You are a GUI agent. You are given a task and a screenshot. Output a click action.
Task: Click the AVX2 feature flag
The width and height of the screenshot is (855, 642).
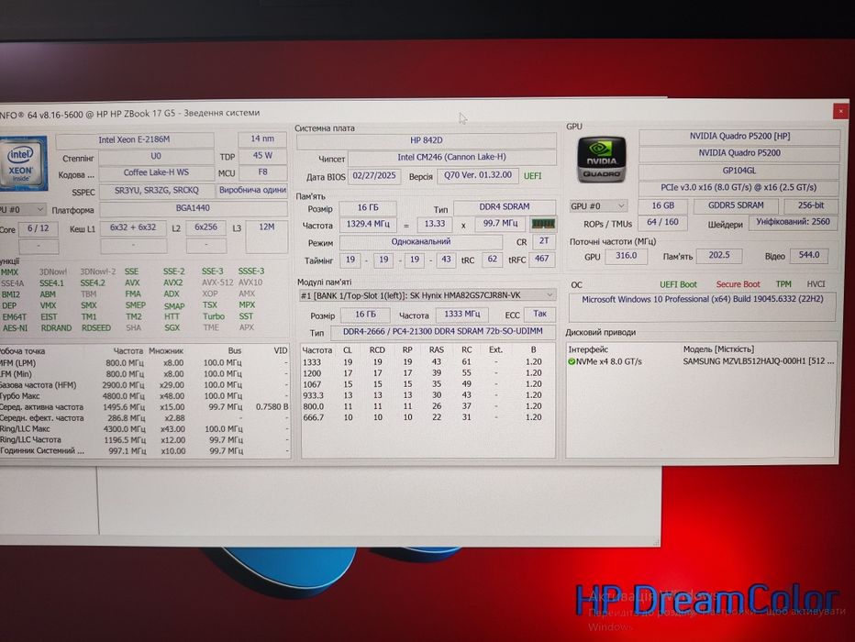pyautogui.click(x=172, y=282)
